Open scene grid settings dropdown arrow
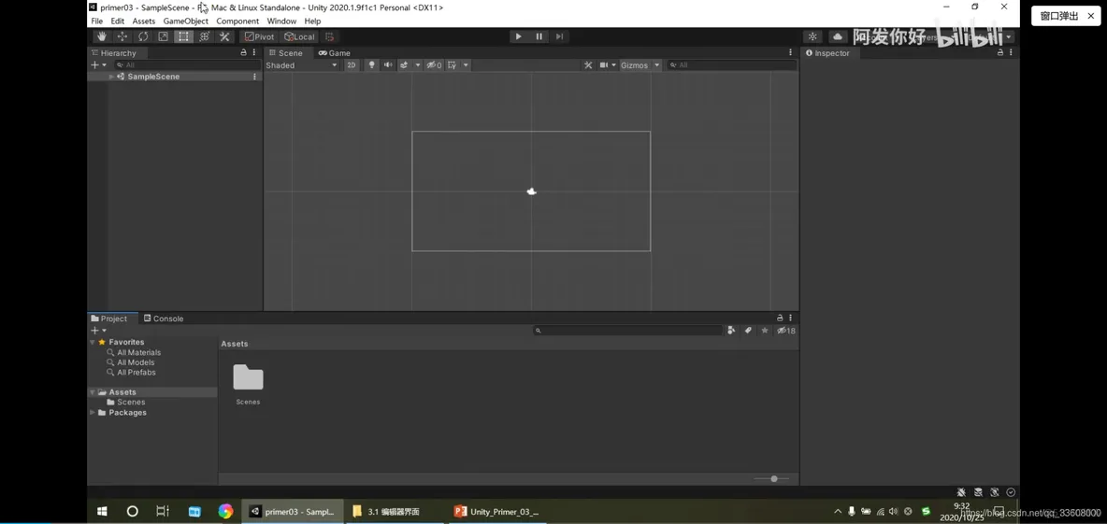 (466, 64)
